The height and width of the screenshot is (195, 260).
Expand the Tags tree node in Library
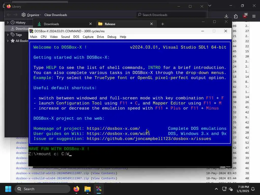[x=8, y=35]
